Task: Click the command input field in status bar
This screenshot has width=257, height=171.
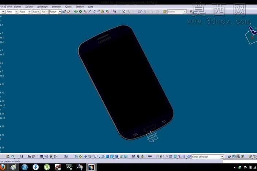Action: (x=240, y=162)
